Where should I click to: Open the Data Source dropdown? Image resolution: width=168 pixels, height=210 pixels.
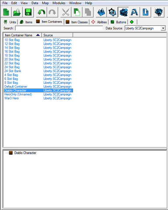[145, 28]
